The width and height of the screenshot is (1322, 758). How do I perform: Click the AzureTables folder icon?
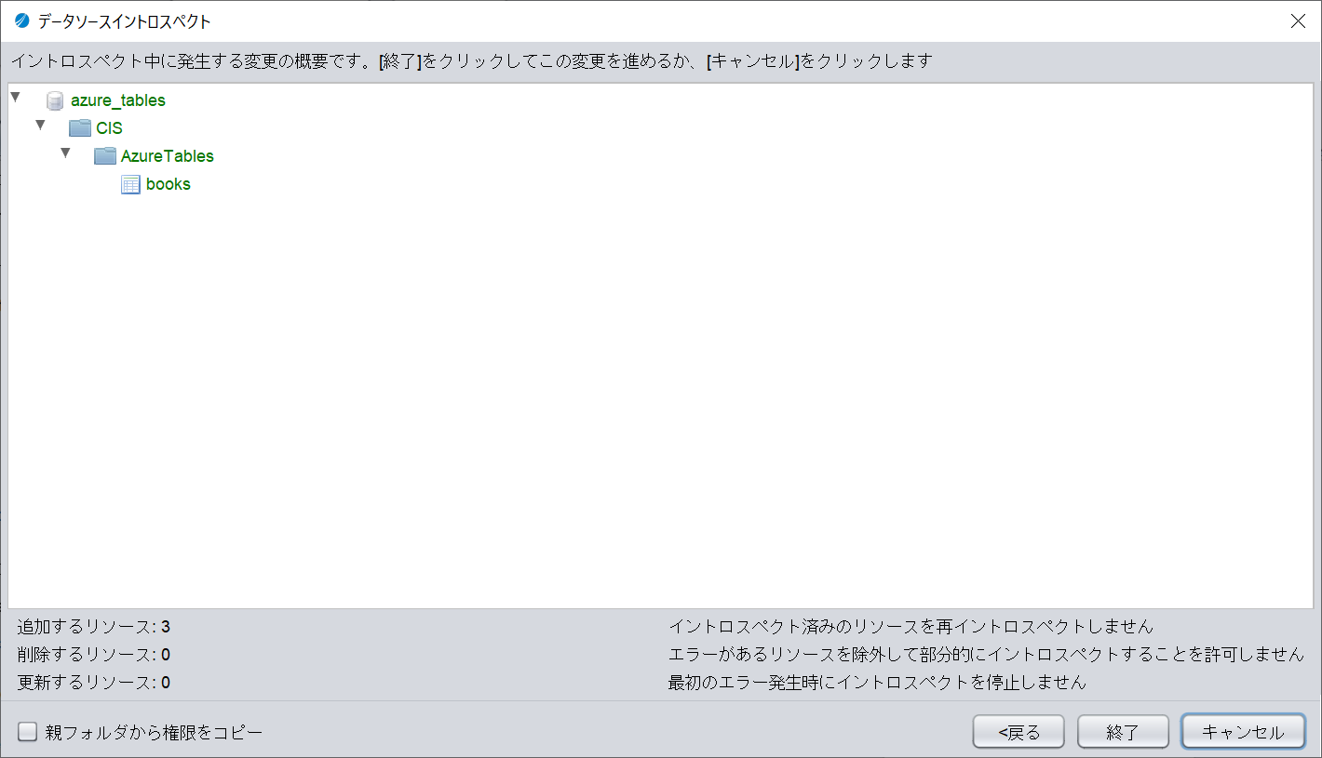pos(105,156)
